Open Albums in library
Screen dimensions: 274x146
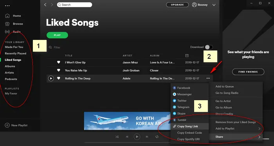[10, 66]
